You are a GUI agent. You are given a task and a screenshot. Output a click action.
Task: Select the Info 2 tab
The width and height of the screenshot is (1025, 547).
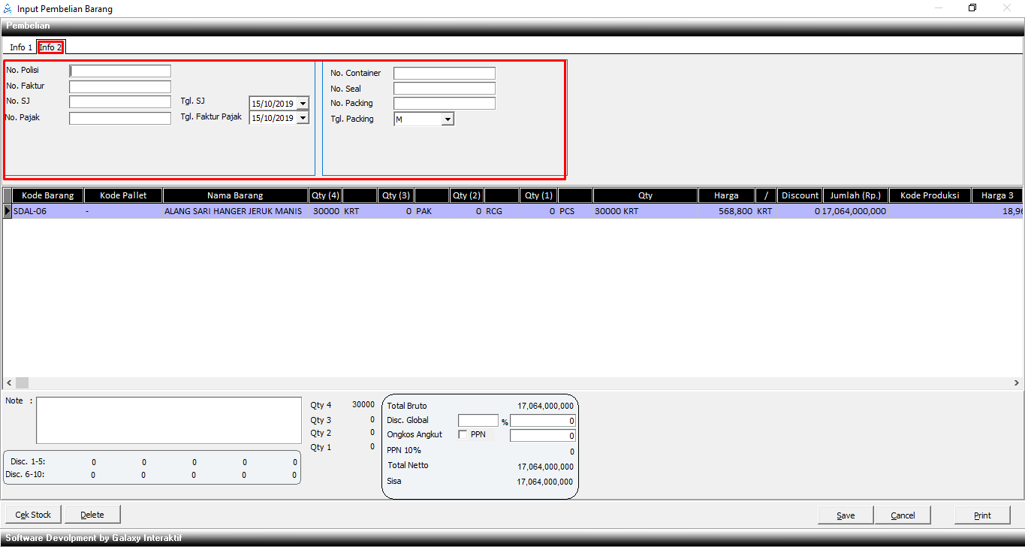click(x=51, y=47)
